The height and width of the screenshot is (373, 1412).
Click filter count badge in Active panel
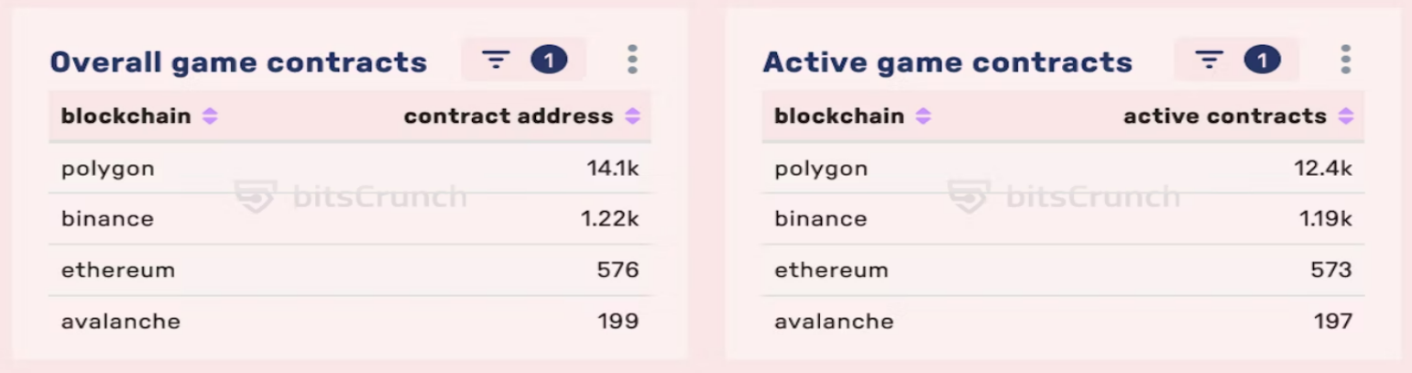pos(1262,60)
